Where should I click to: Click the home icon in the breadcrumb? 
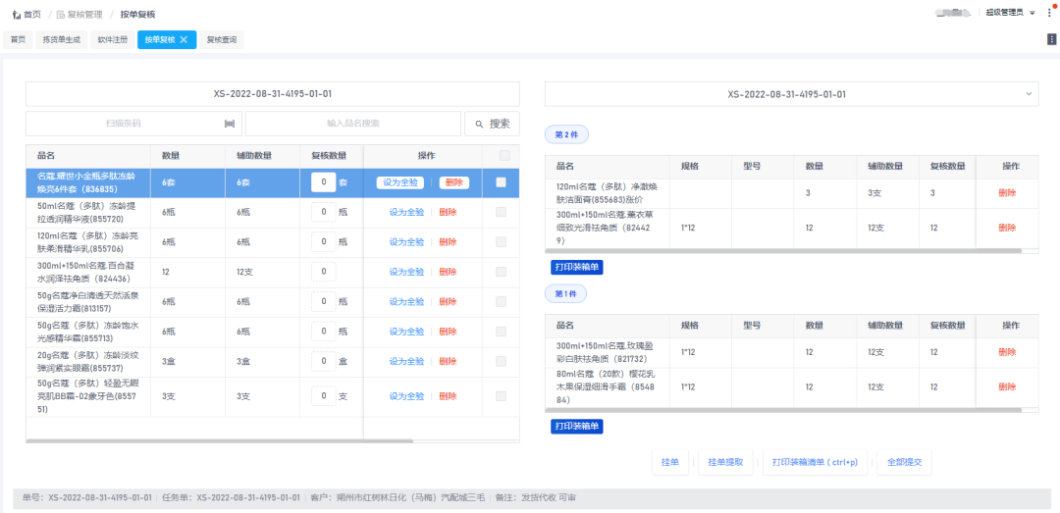[16, 15]
